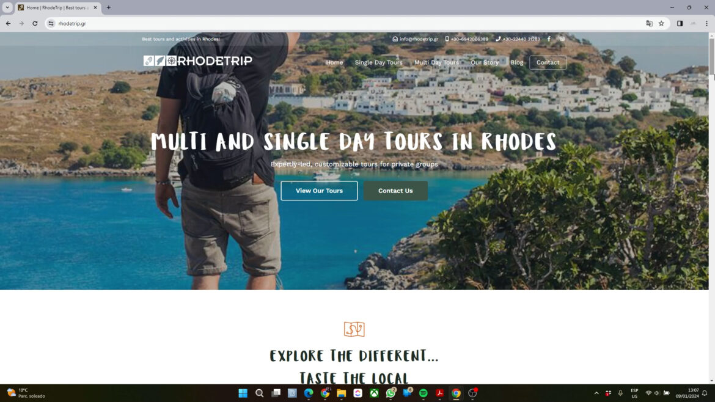Click the Contact Us button
The width and height of the screenshot is (715, 402).
(x=395, y=191)
